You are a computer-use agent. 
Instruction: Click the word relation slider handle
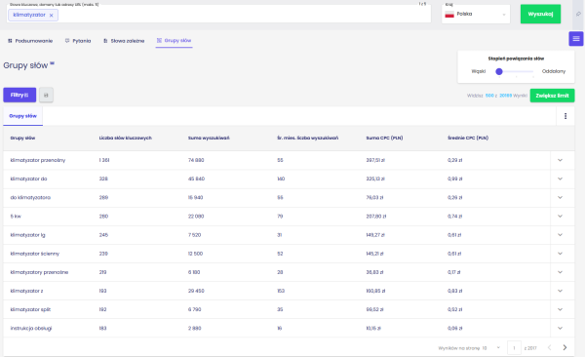(x=499, y=71)
